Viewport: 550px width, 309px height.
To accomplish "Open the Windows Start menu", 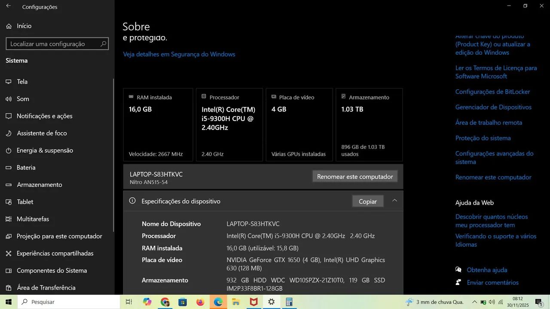I will [8, 302].
